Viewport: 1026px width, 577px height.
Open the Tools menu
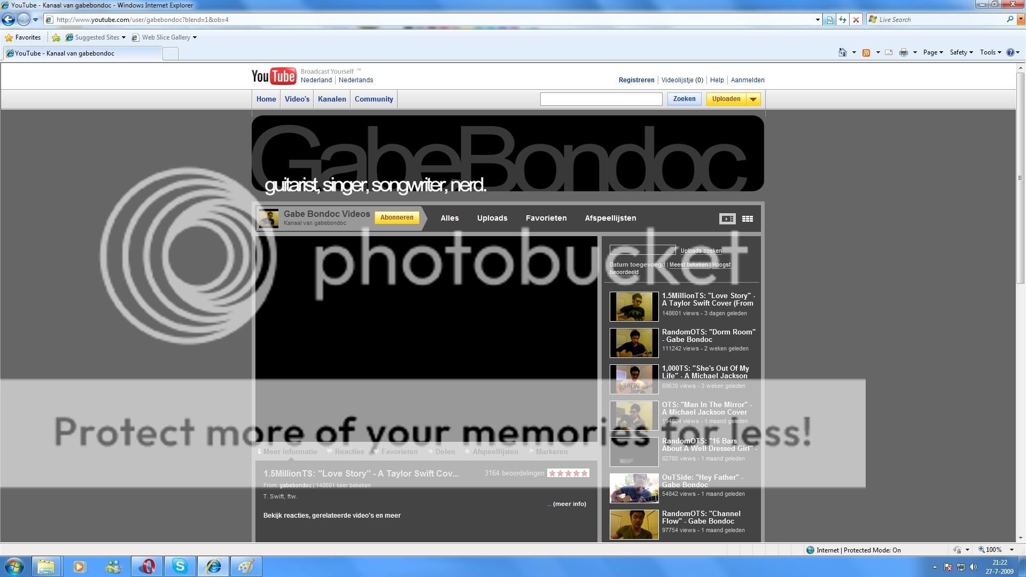(x=990, y=52)
